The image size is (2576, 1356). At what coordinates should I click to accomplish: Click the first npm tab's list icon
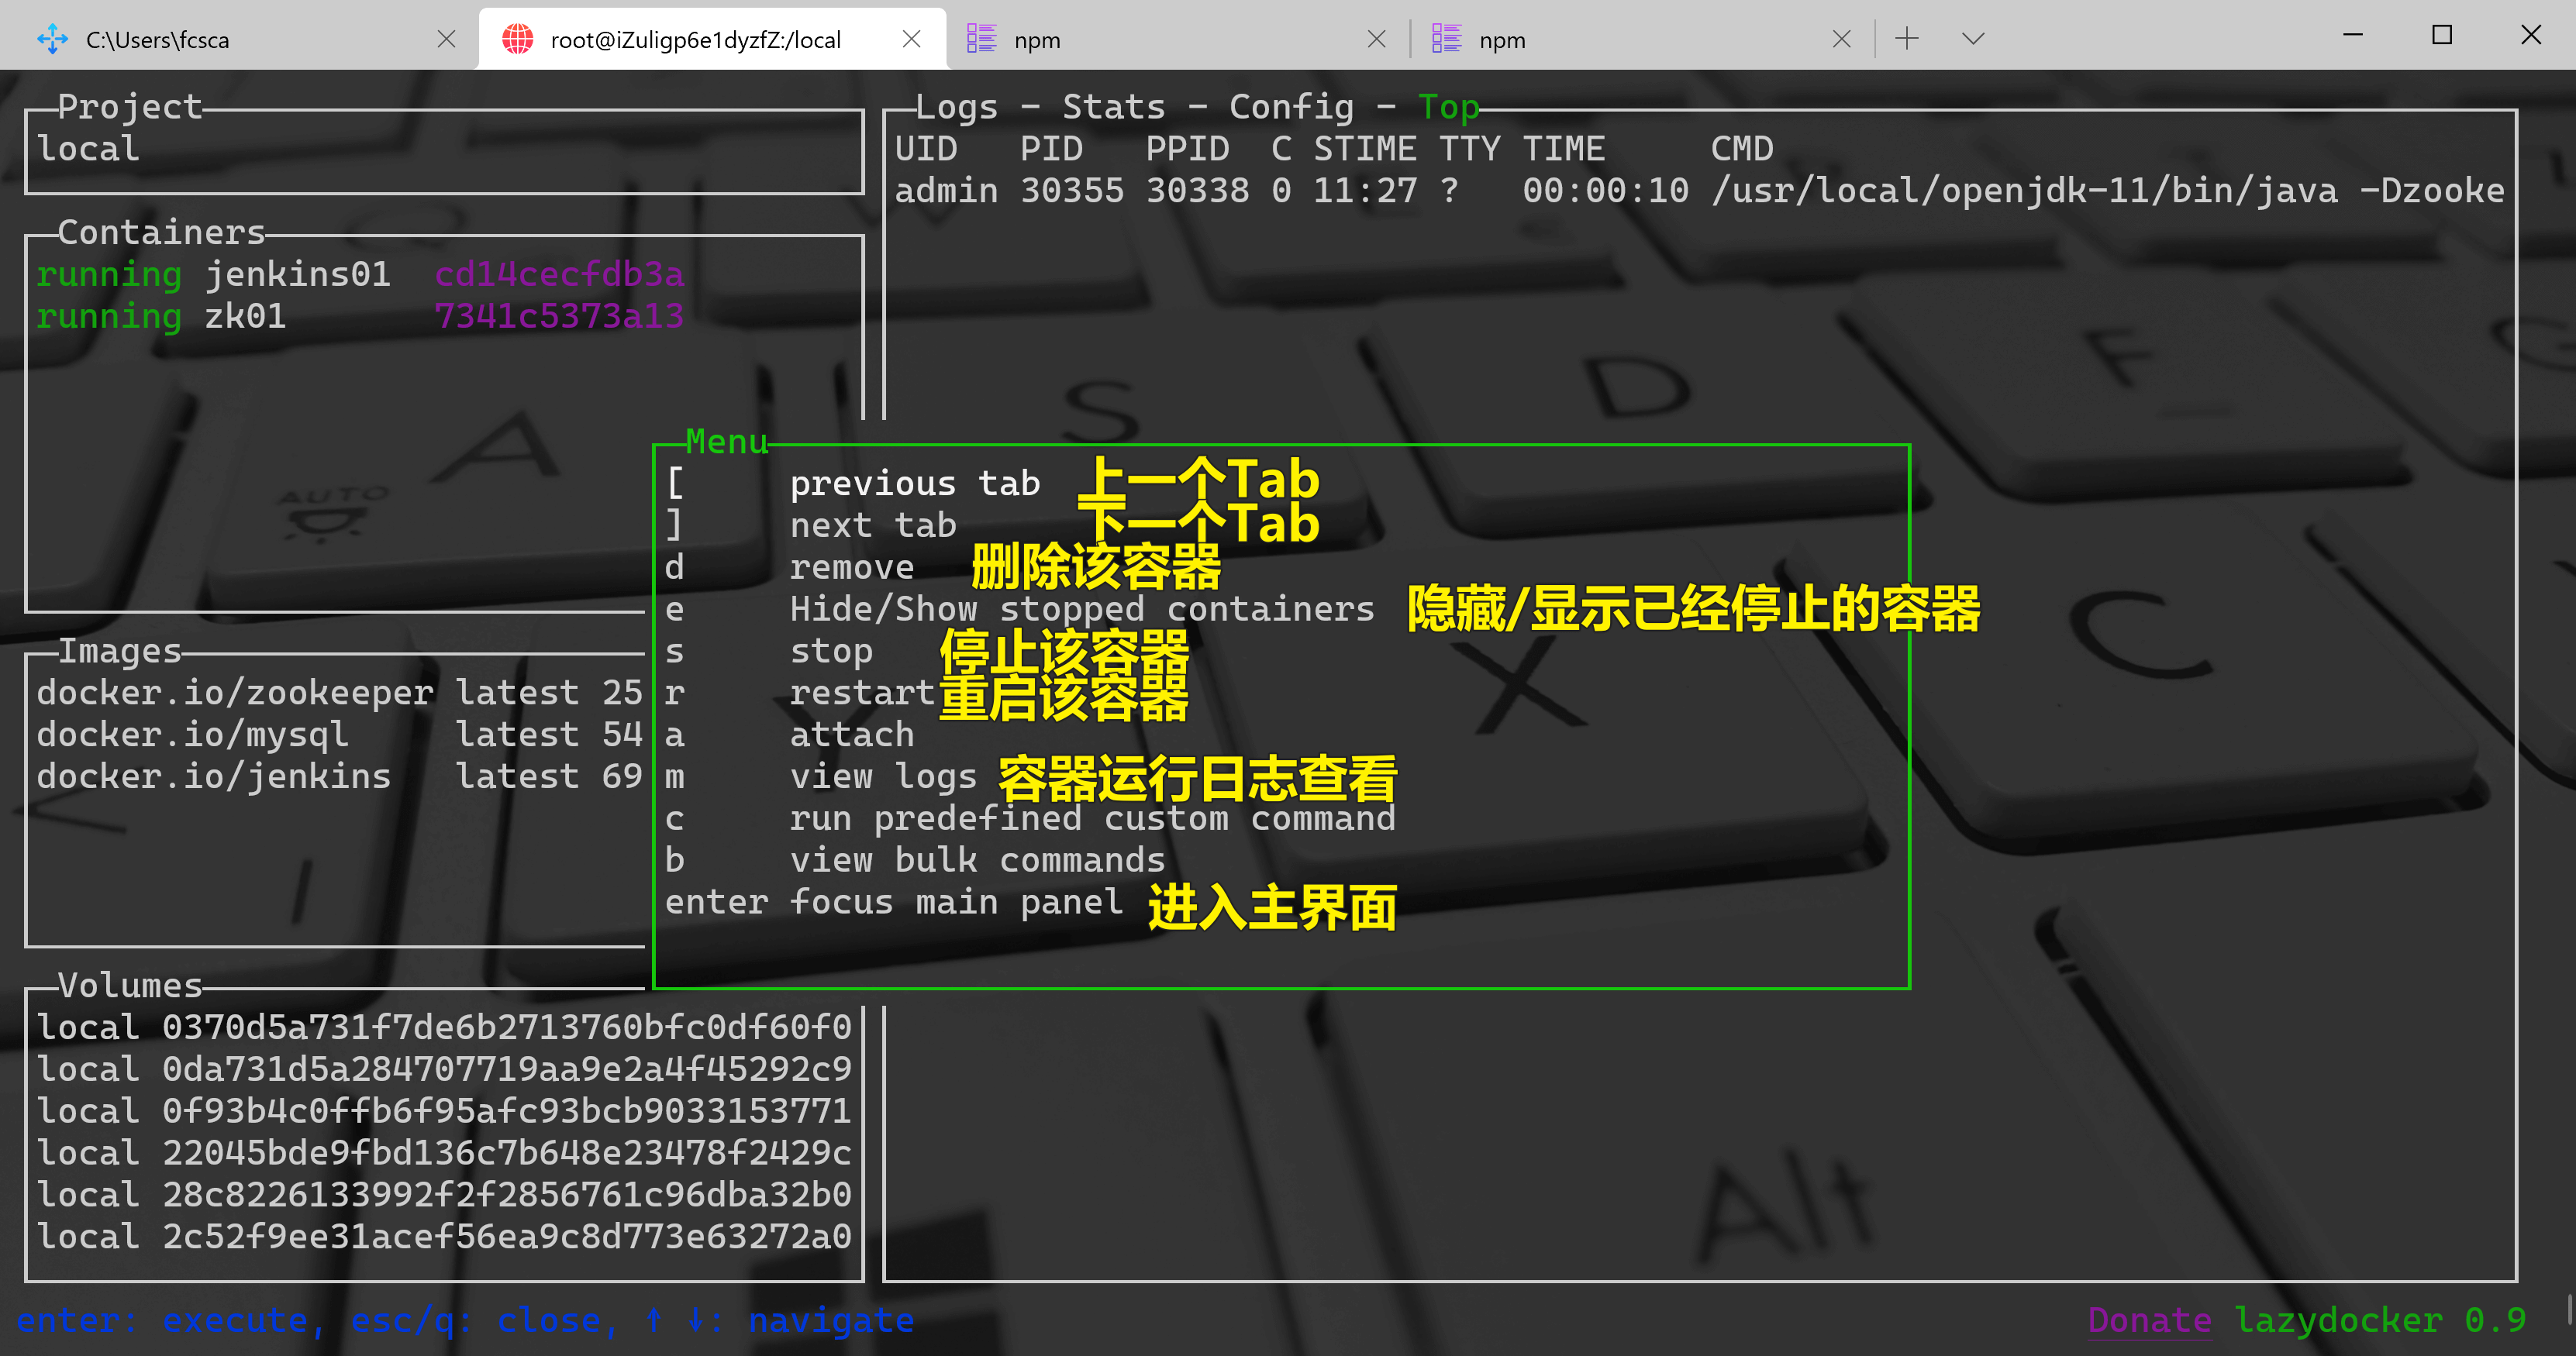click(x=981, y=39)
